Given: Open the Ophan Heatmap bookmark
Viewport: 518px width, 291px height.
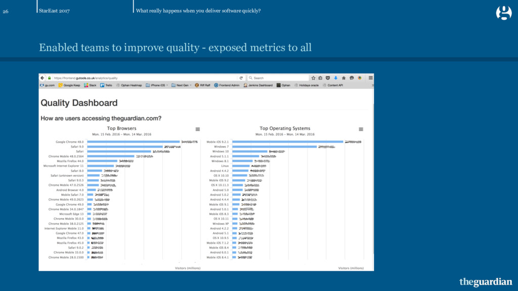Looking at the screenshot, I should [x=129, y=85].
